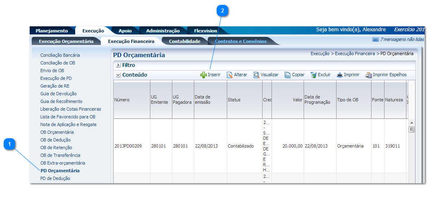This screenshot has width=441, height=197.
Task: Click the Excluir trash bin icon
Action: 313,75
